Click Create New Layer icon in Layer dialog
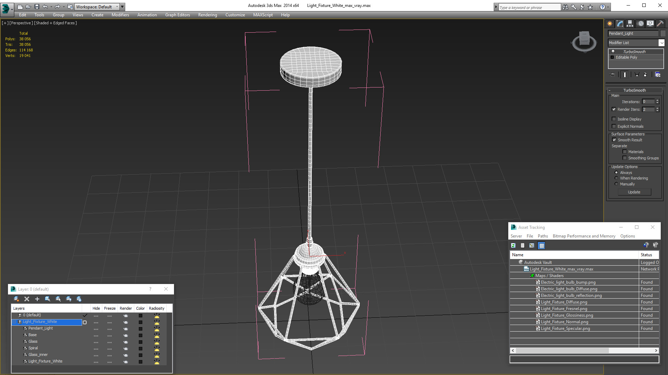 tap(16, 299)
